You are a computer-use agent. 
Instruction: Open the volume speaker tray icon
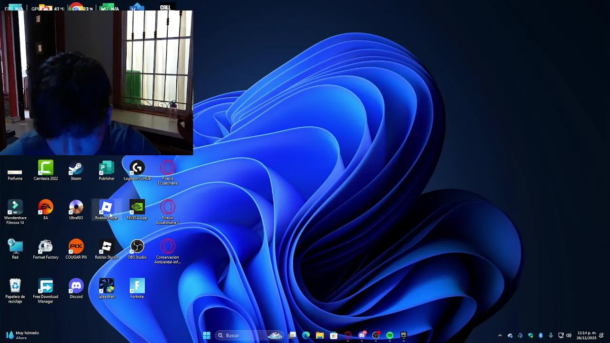point(569,335)
